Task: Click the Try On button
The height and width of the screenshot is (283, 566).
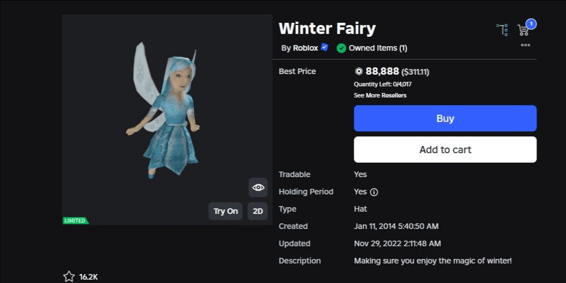Action: 226,211
